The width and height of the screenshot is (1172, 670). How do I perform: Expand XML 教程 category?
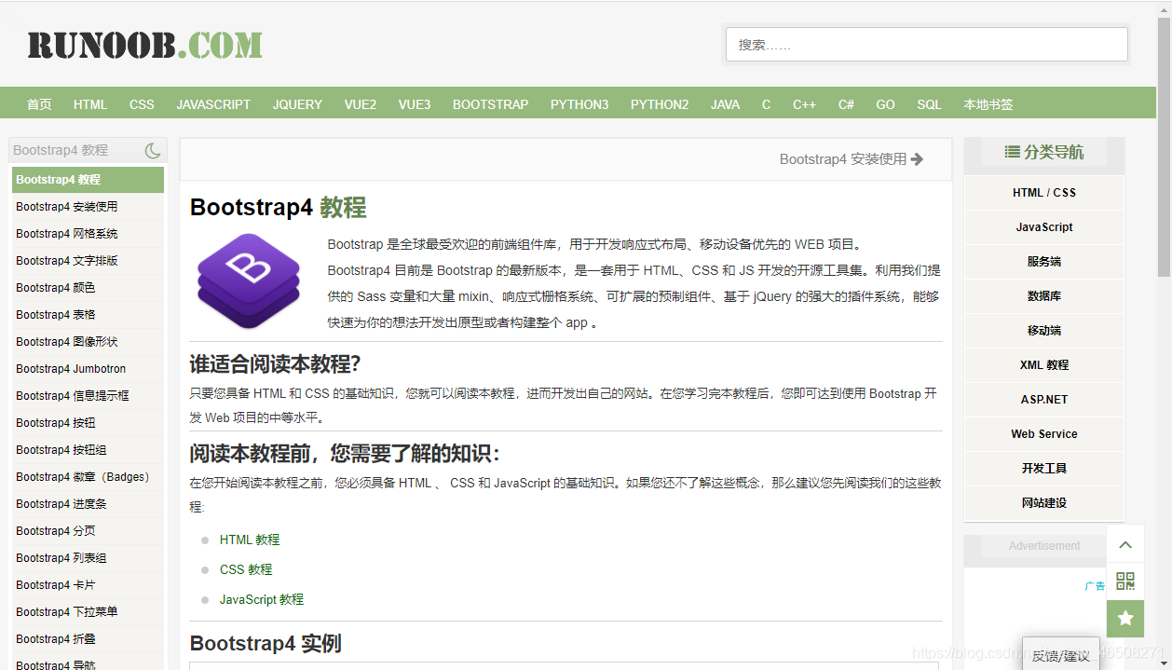pyautogui.click(x=1044, y=365)
